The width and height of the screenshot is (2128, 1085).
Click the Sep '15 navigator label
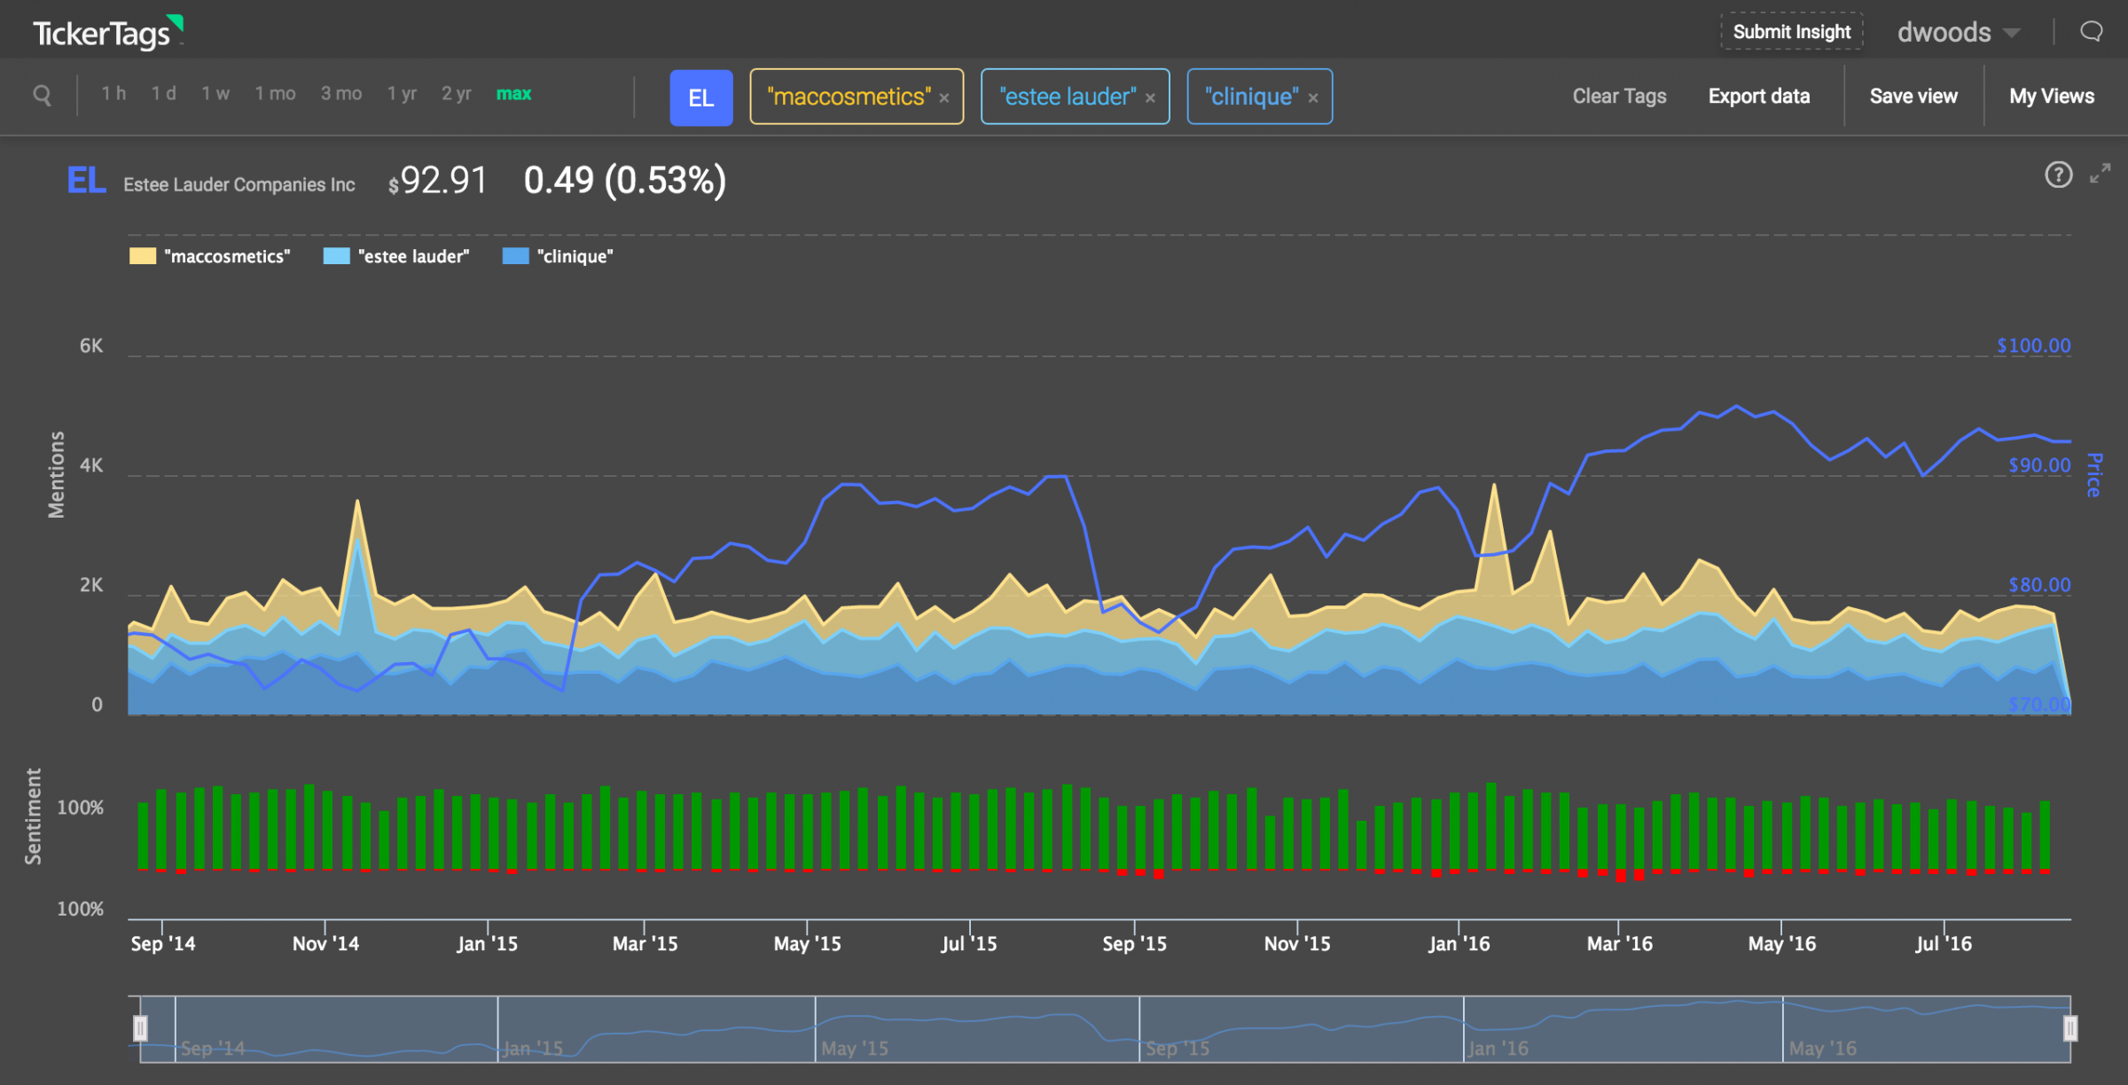(1177, 1049)
